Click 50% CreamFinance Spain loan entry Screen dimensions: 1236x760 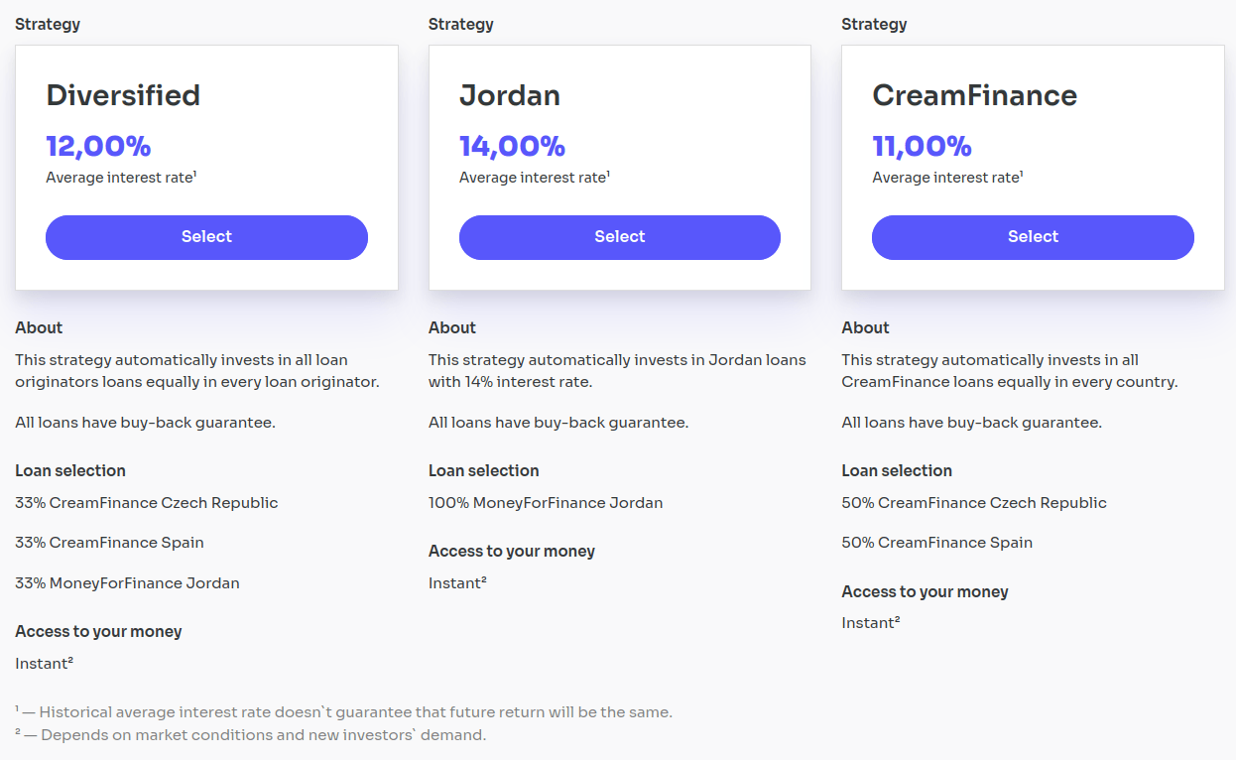point(937,543)
